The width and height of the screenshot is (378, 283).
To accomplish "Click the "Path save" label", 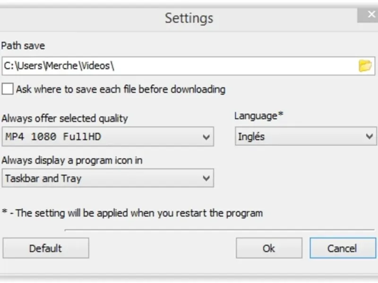I will tap(23, 46).
